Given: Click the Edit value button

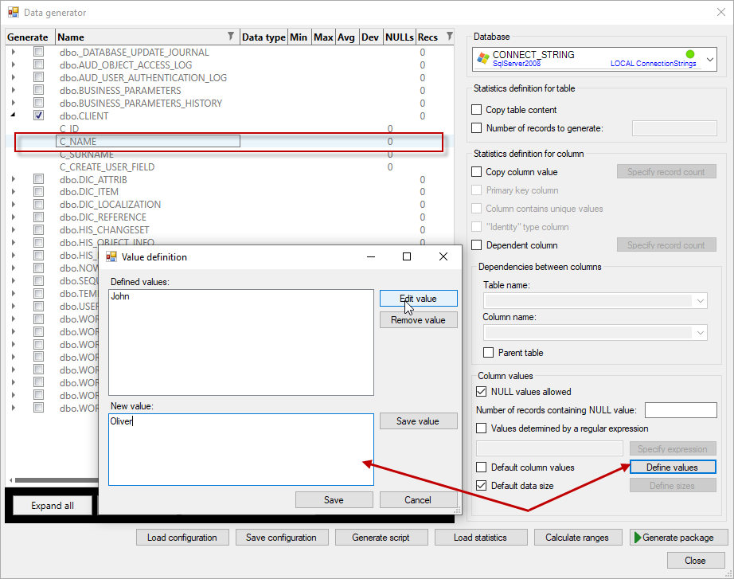Looking at the screenshot, I should [419, 299].
